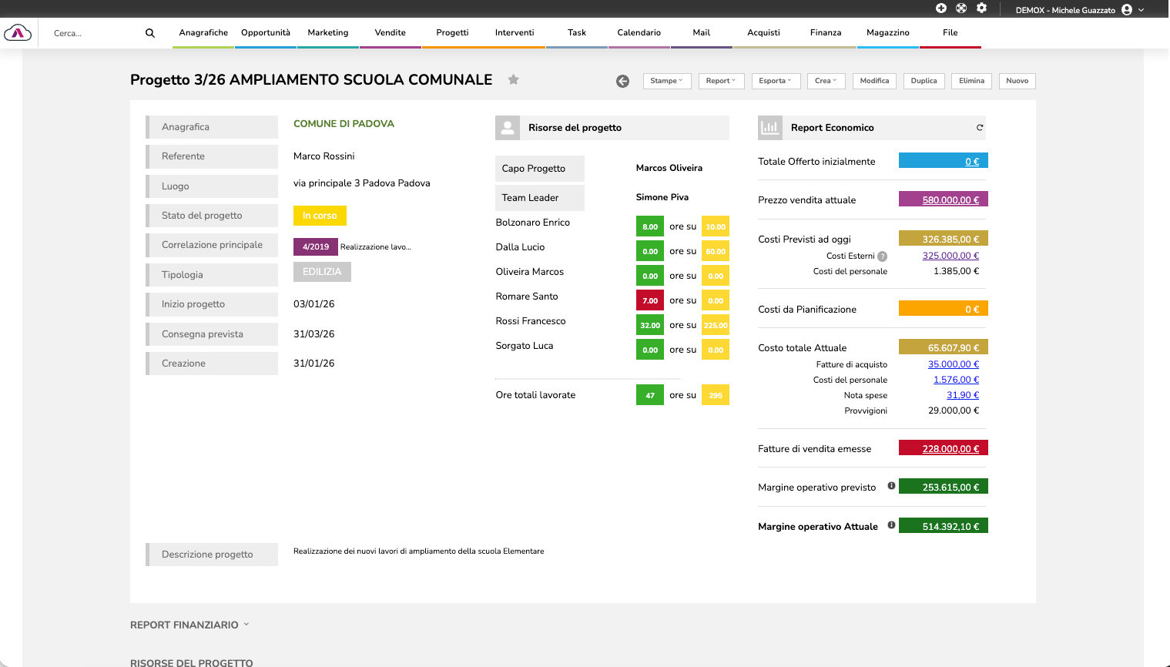Open the support lifebuoy icon
Viewport: 1170px width, 667px height.
click(x=961, y=8)
